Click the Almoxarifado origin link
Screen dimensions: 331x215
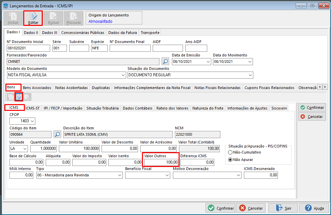pyautogui.click(x=100, y=21)
